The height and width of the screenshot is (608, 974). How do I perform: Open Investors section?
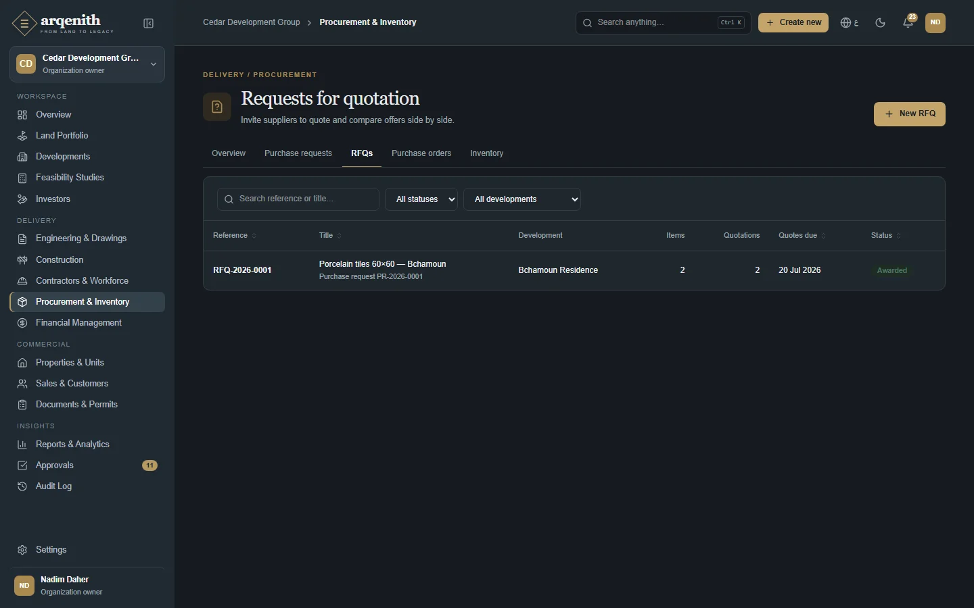87,199
